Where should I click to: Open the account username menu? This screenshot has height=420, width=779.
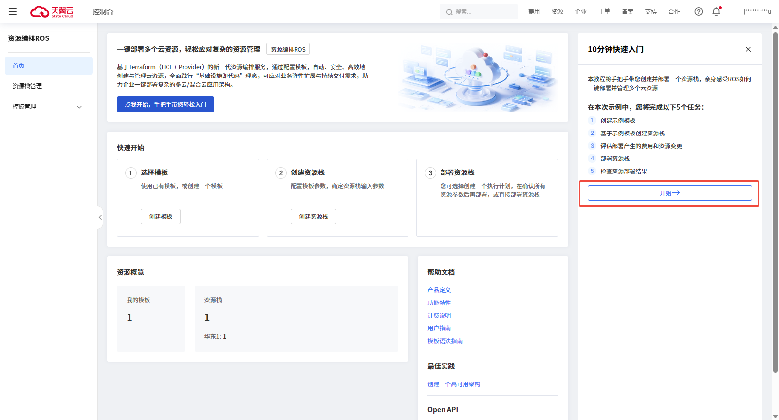[757, 12]
